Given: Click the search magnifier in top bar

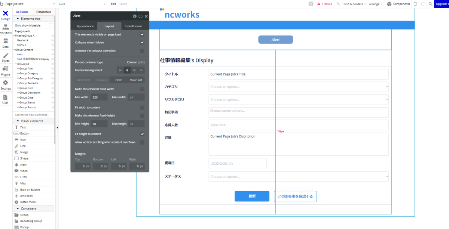Looking at the screenshot, I should click(x=430, y=4).
